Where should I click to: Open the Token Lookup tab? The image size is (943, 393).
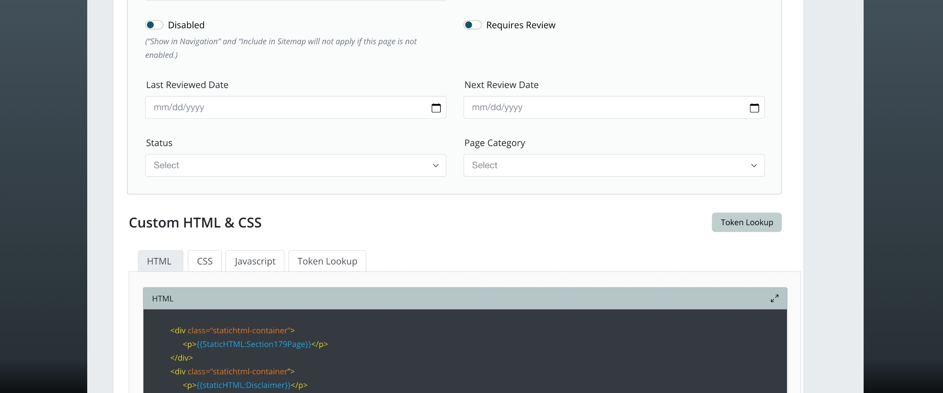pos(327,261)
